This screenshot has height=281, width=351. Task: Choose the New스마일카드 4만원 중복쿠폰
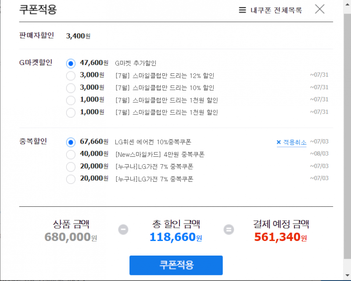click(x=71, y=155)
